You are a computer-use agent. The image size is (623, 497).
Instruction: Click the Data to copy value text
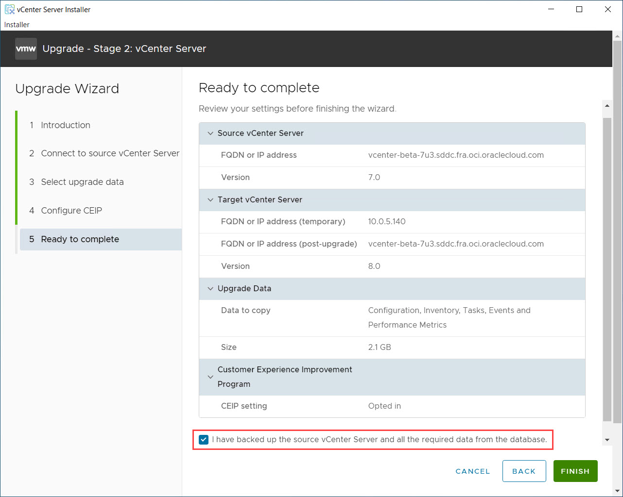pyautogui.click(x=449, y=318)
